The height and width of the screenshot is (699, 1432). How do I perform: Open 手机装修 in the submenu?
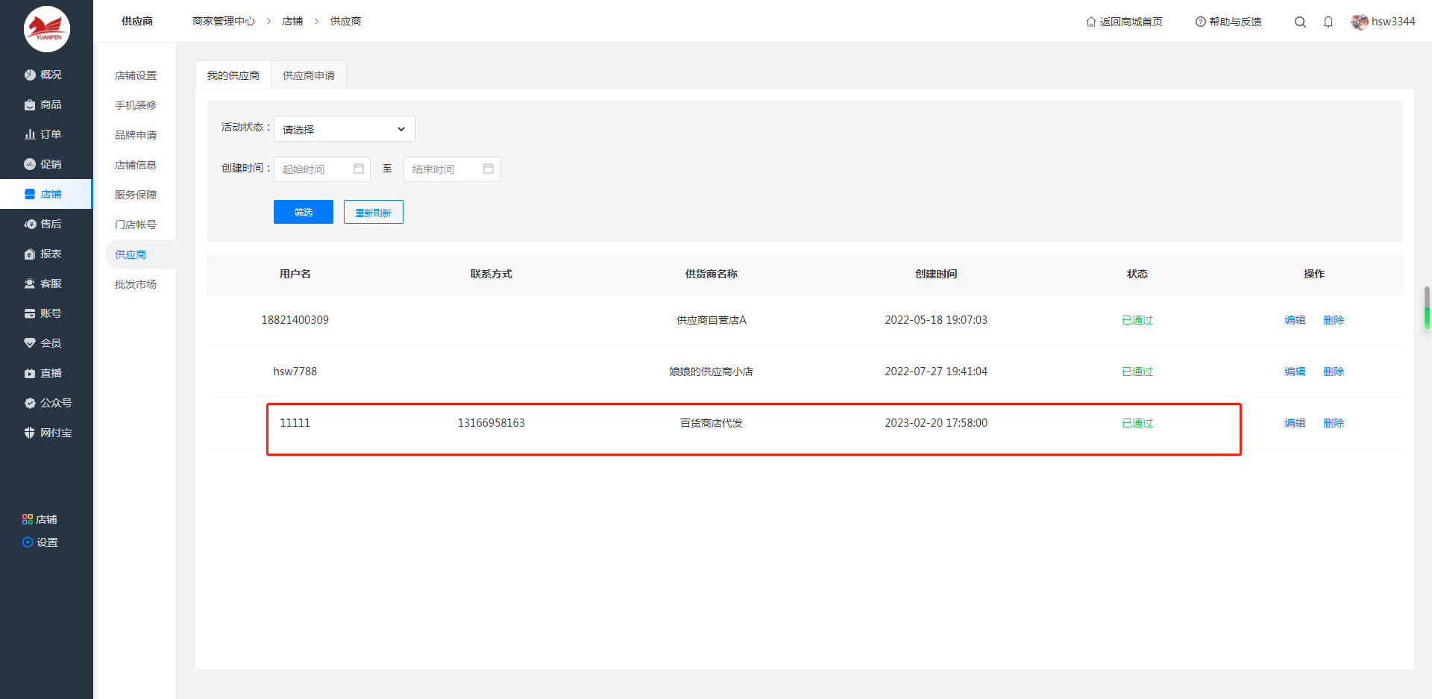pyautogui.click(x=136, y=105)
